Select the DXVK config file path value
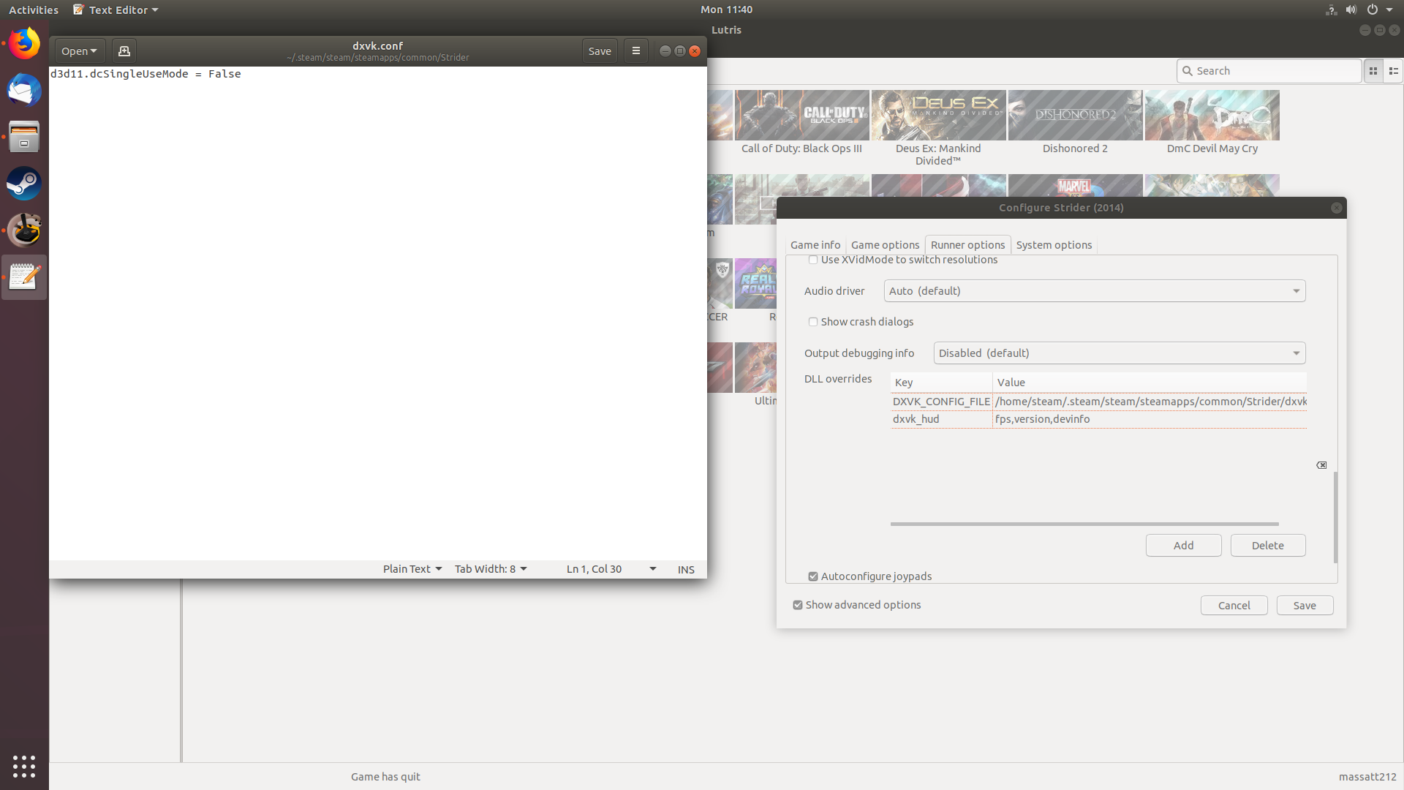 tap(1150, 402)
